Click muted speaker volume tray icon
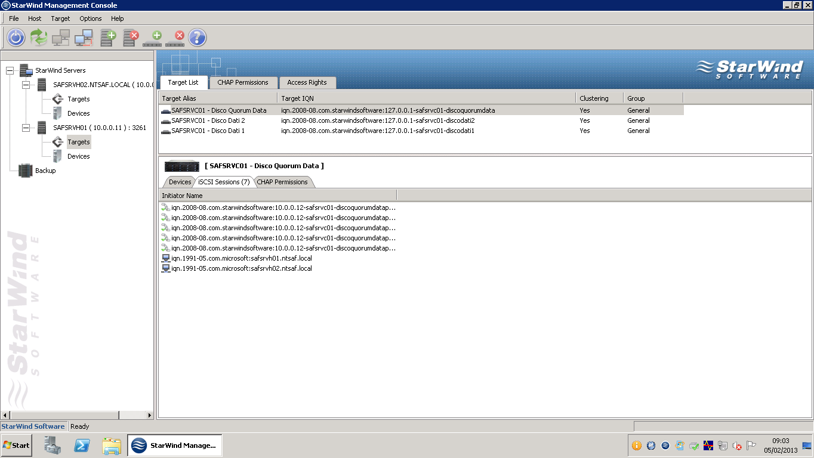This screenshot has height=458, width=814. 737,445
